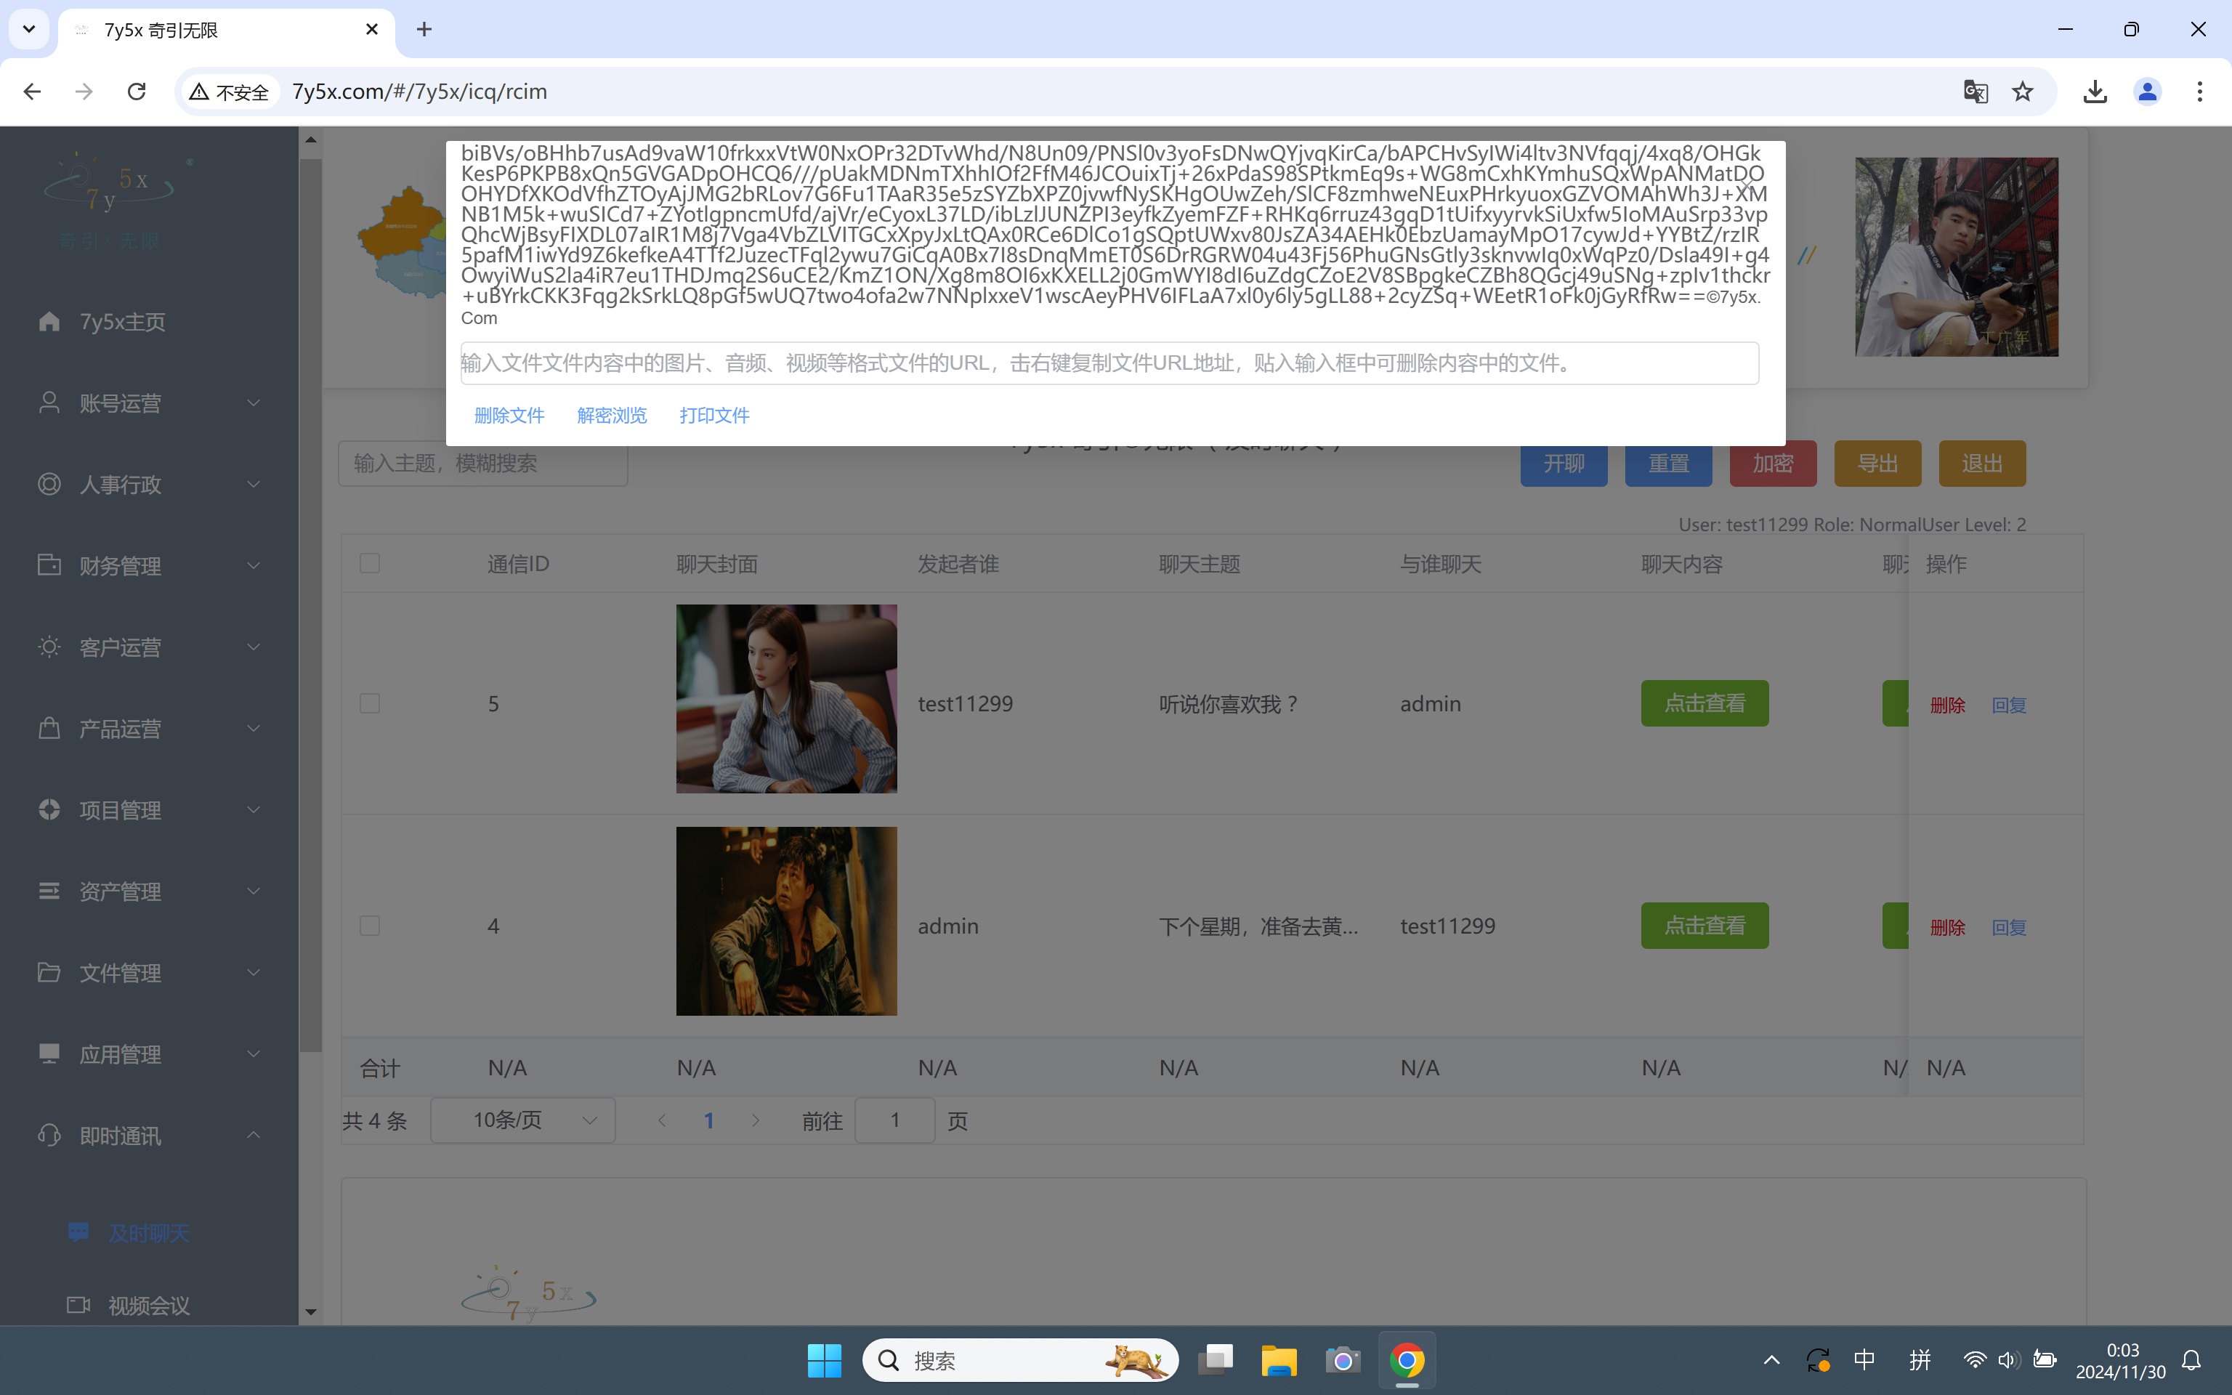Image resolution: width=2232 pixels, height=1395 pixels.
Task: Click the browser reload icon
Action: pos(137,92)
